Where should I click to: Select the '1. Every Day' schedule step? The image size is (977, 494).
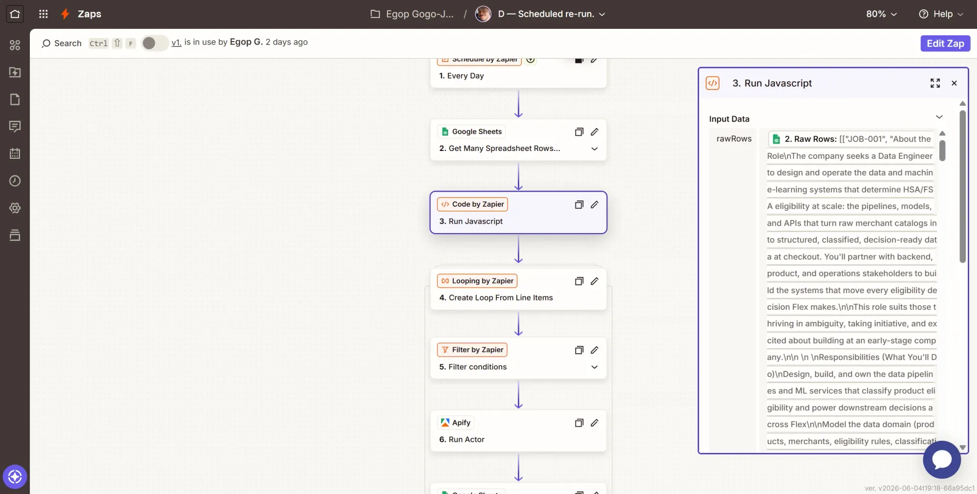(x=461, y=76)
